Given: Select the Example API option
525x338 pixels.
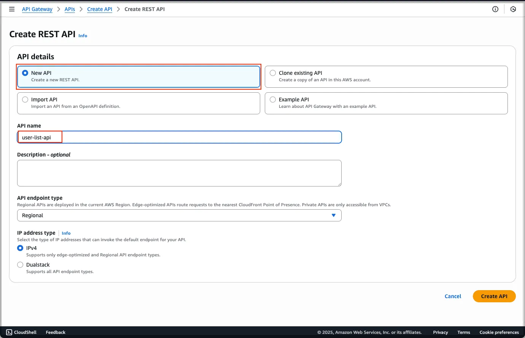Looking at the screenshot, I should (273, 100).
